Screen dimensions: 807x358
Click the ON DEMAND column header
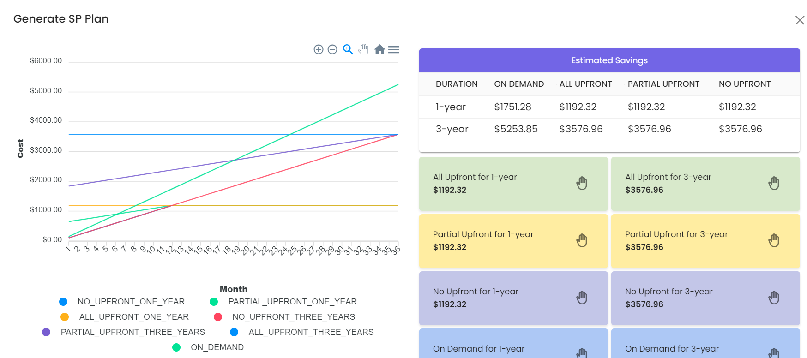pyautogui.click(x=519, y=84)
